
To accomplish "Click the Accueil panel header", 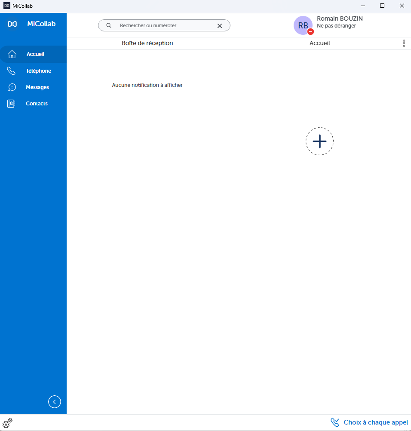I will point(320,43).
